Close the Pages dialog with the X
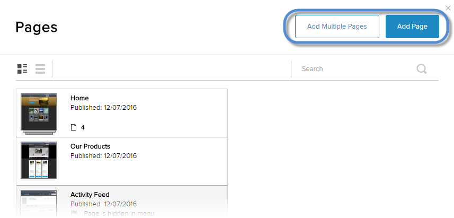The image size is (454, 218). (x=449, y=7)
